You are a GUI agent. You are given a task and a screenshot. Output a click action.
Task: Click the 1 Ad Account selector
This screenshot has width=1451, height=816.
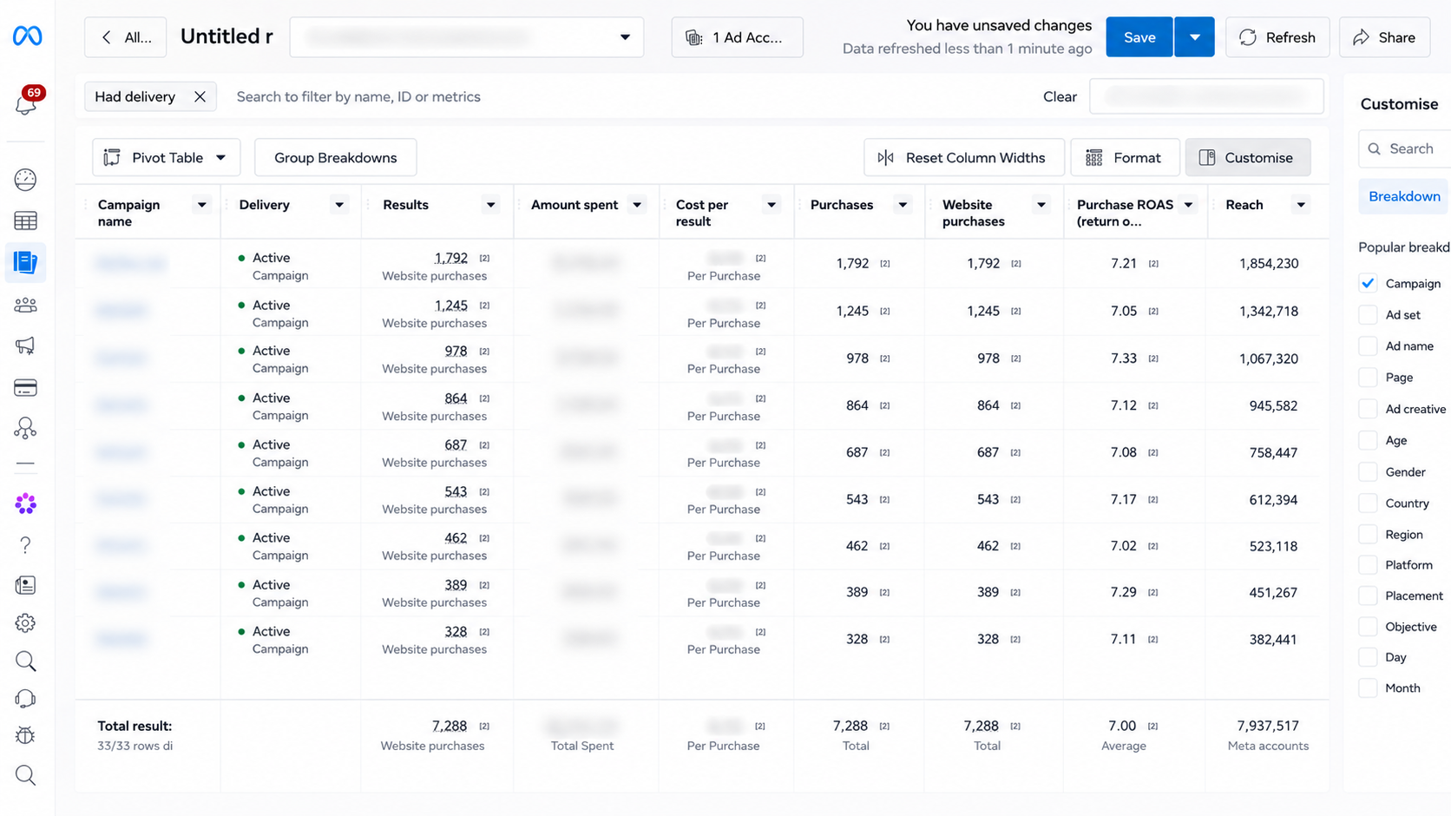[x=737, y=37]
